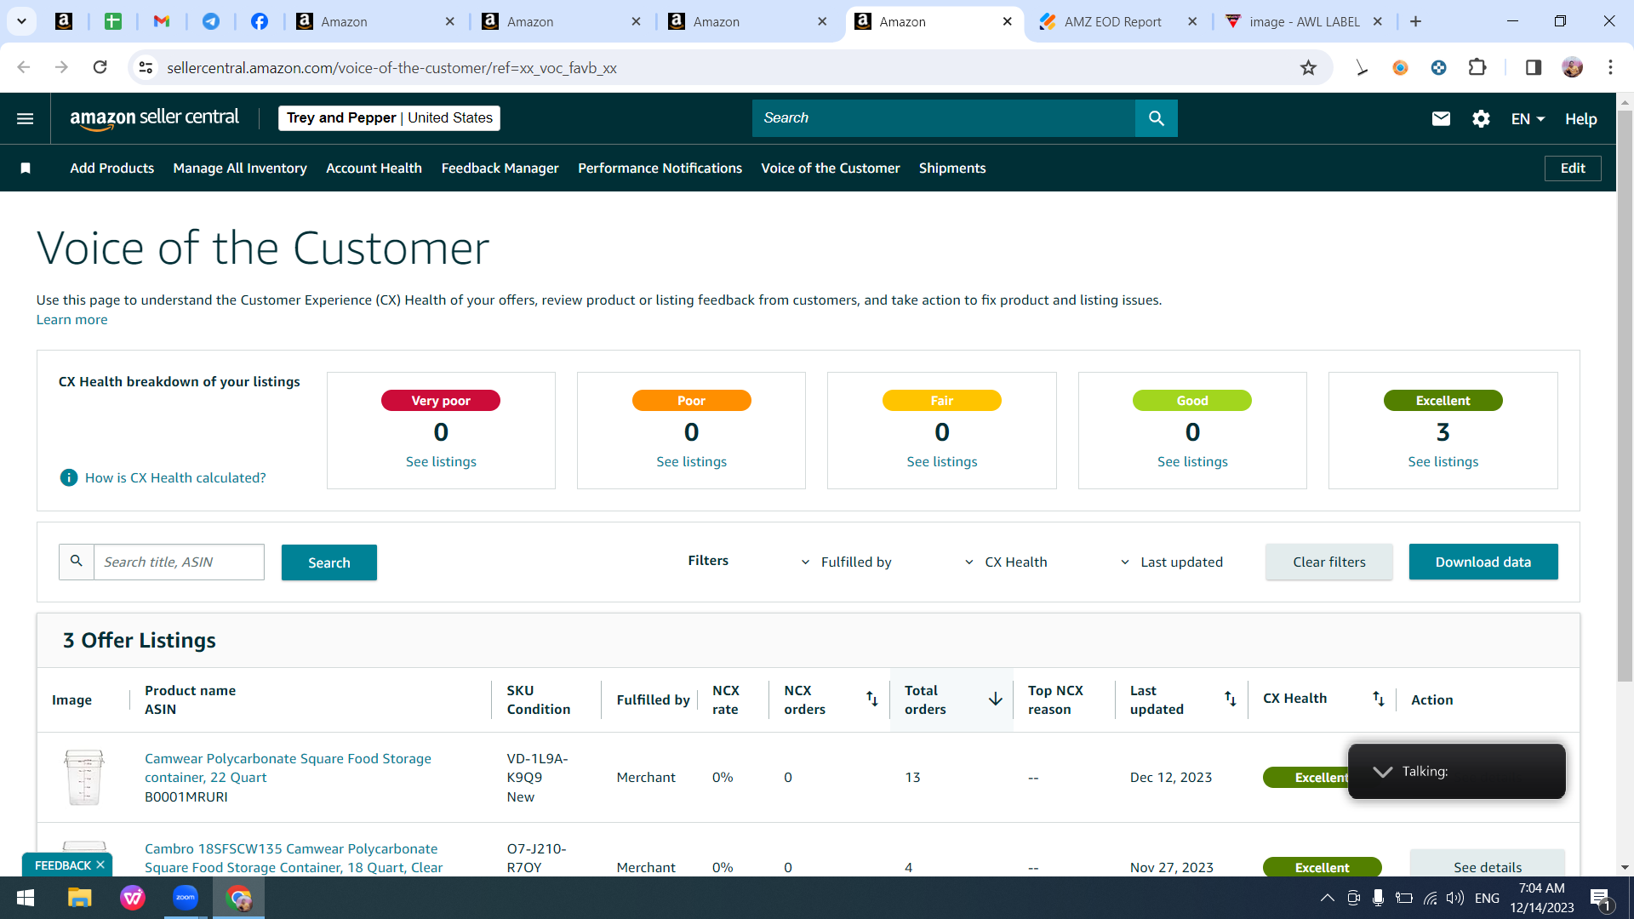Sort by Last updated column arrows
Image resolution: width=1634 pixels, height=919 pixels.
click(x=1231, y=699)
